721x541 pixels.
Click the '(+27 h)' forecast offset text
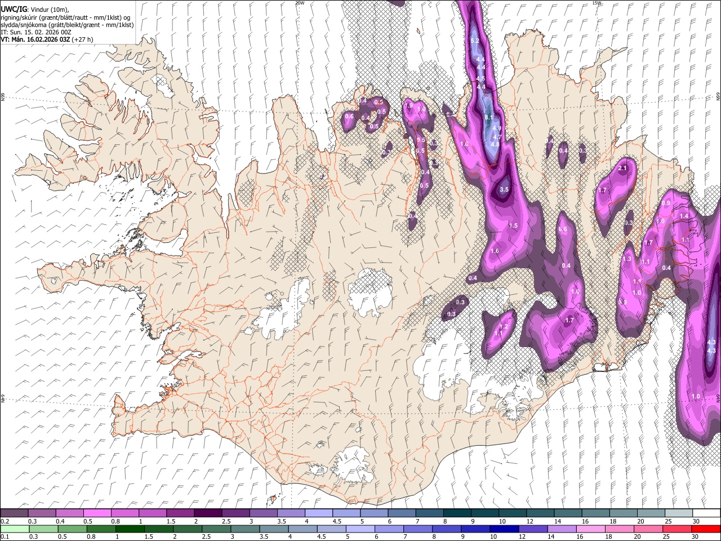coord(83,39)
